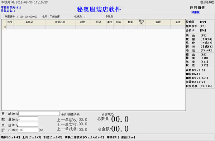Click the 颜色 column header
215x141 pixels.
(x=83, y=22)
